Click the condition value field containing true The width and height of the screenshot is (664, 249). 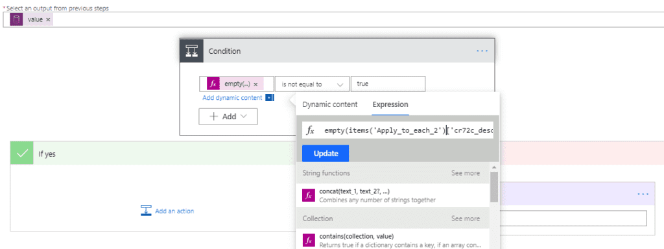pyautogui.click(x=388, y=84)
